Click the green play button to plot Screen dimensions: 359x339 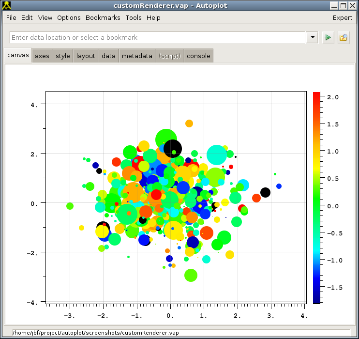(x=329, y=38)
